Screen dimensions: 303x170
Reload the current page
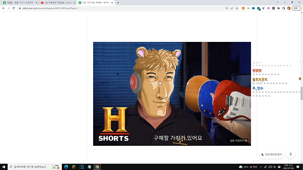[x=14, y=8]
